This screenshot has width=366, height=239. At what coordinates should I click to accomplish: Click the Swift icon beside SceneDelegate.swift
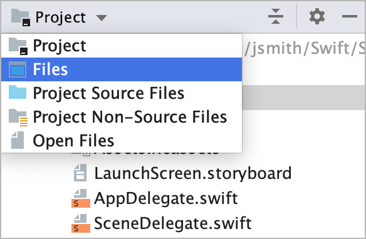tap(81, 223)
